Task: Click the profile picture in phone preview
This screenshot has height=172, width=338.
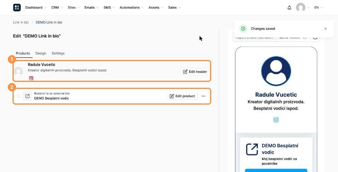Action: (x=276, y=71)
